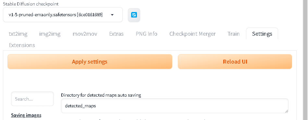Go to the mov2mov tab

85,34
